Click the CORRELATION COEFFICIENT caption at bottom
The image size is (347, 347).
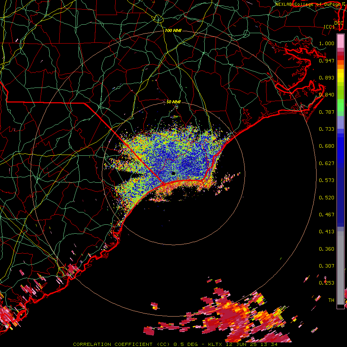tap(175, 344)
